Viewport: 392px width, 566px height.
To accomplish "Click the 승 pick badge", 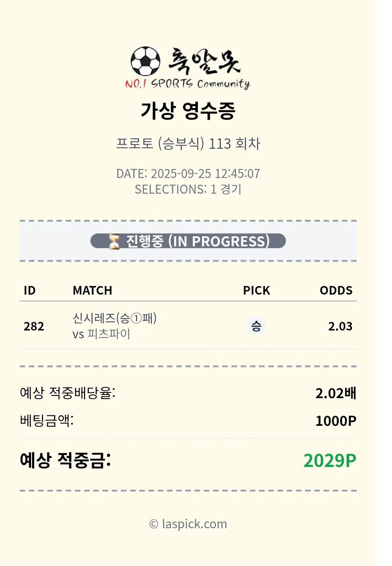I will [x=256, y=326].
